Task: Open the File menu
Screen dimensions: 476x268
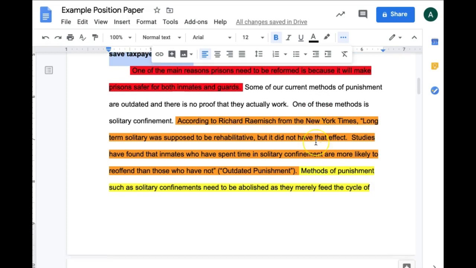Action: coord(66,22)
